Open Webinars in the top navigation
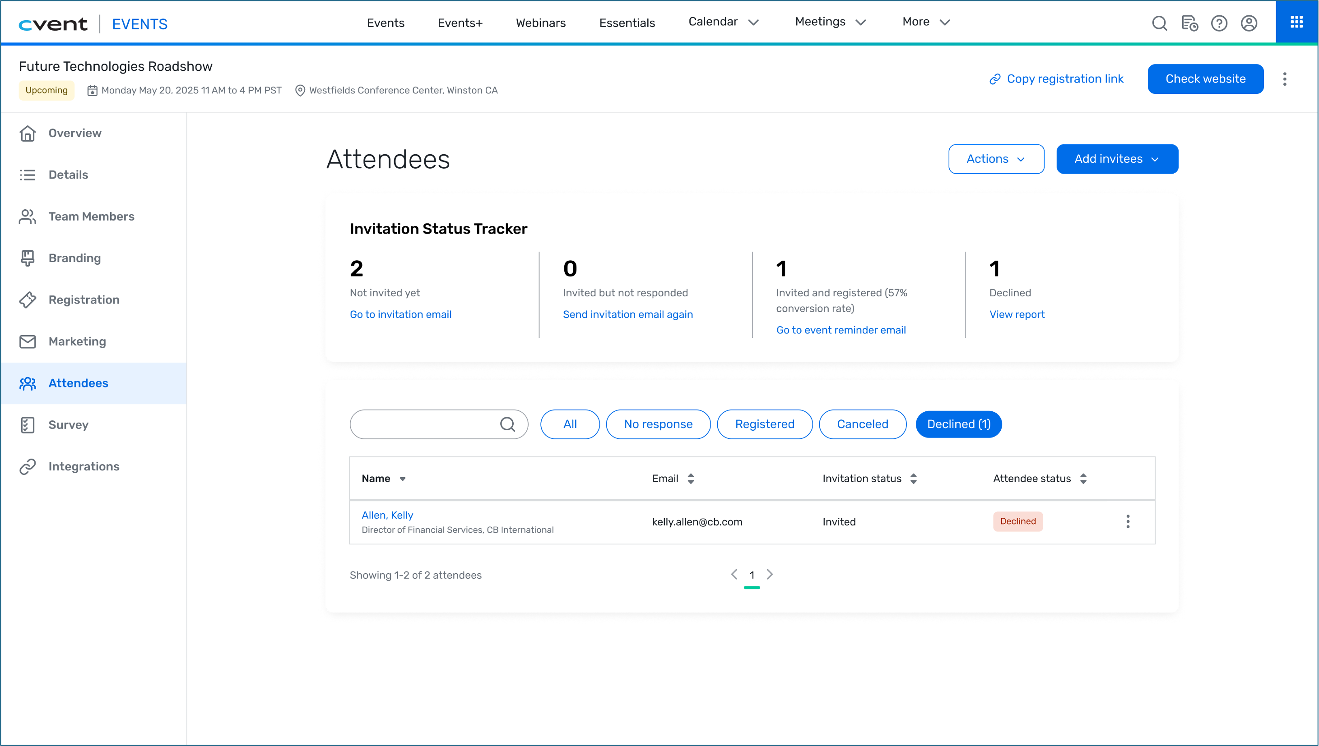The width and height of the screenshot is (1319, 746). point(540,23)
